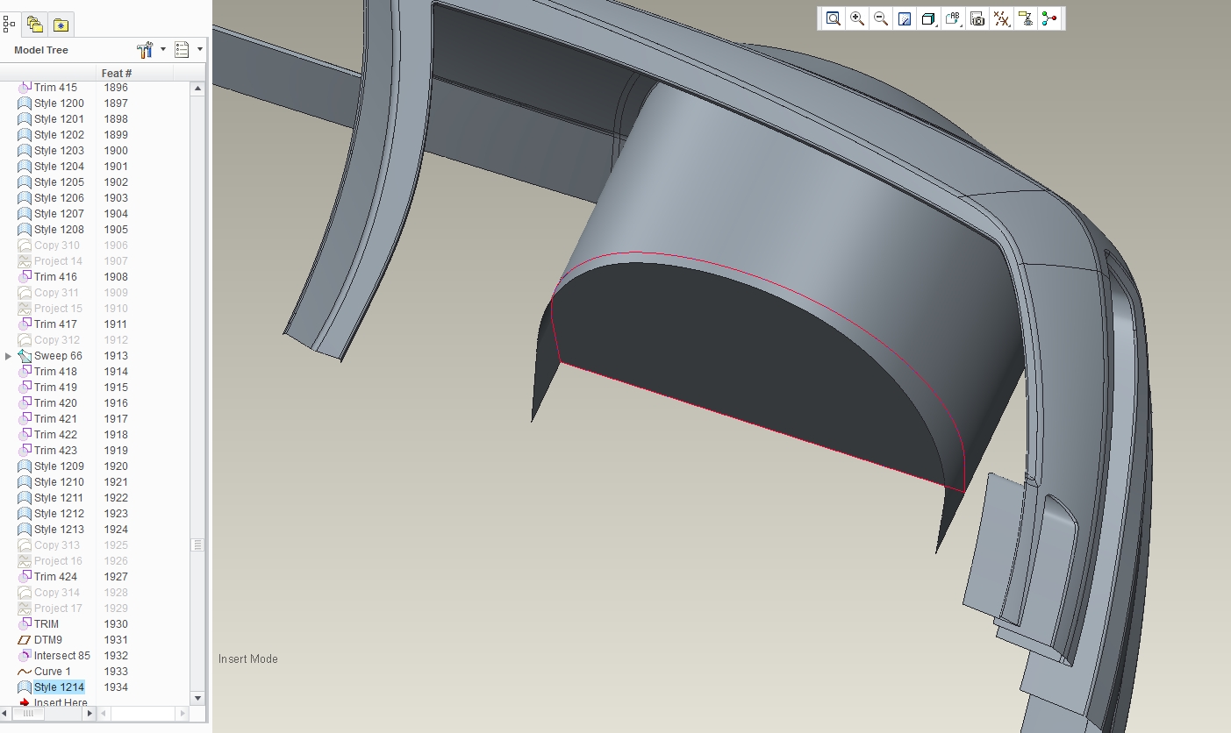This screenshot has height=733, width=1231.
Task: Click the Feat # column header
Action: 134,73
